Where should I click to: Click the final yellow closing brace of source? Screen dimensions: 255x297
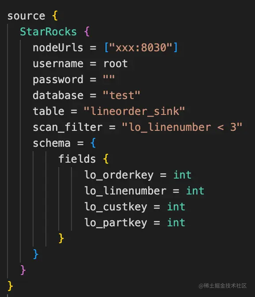point(10,286)
